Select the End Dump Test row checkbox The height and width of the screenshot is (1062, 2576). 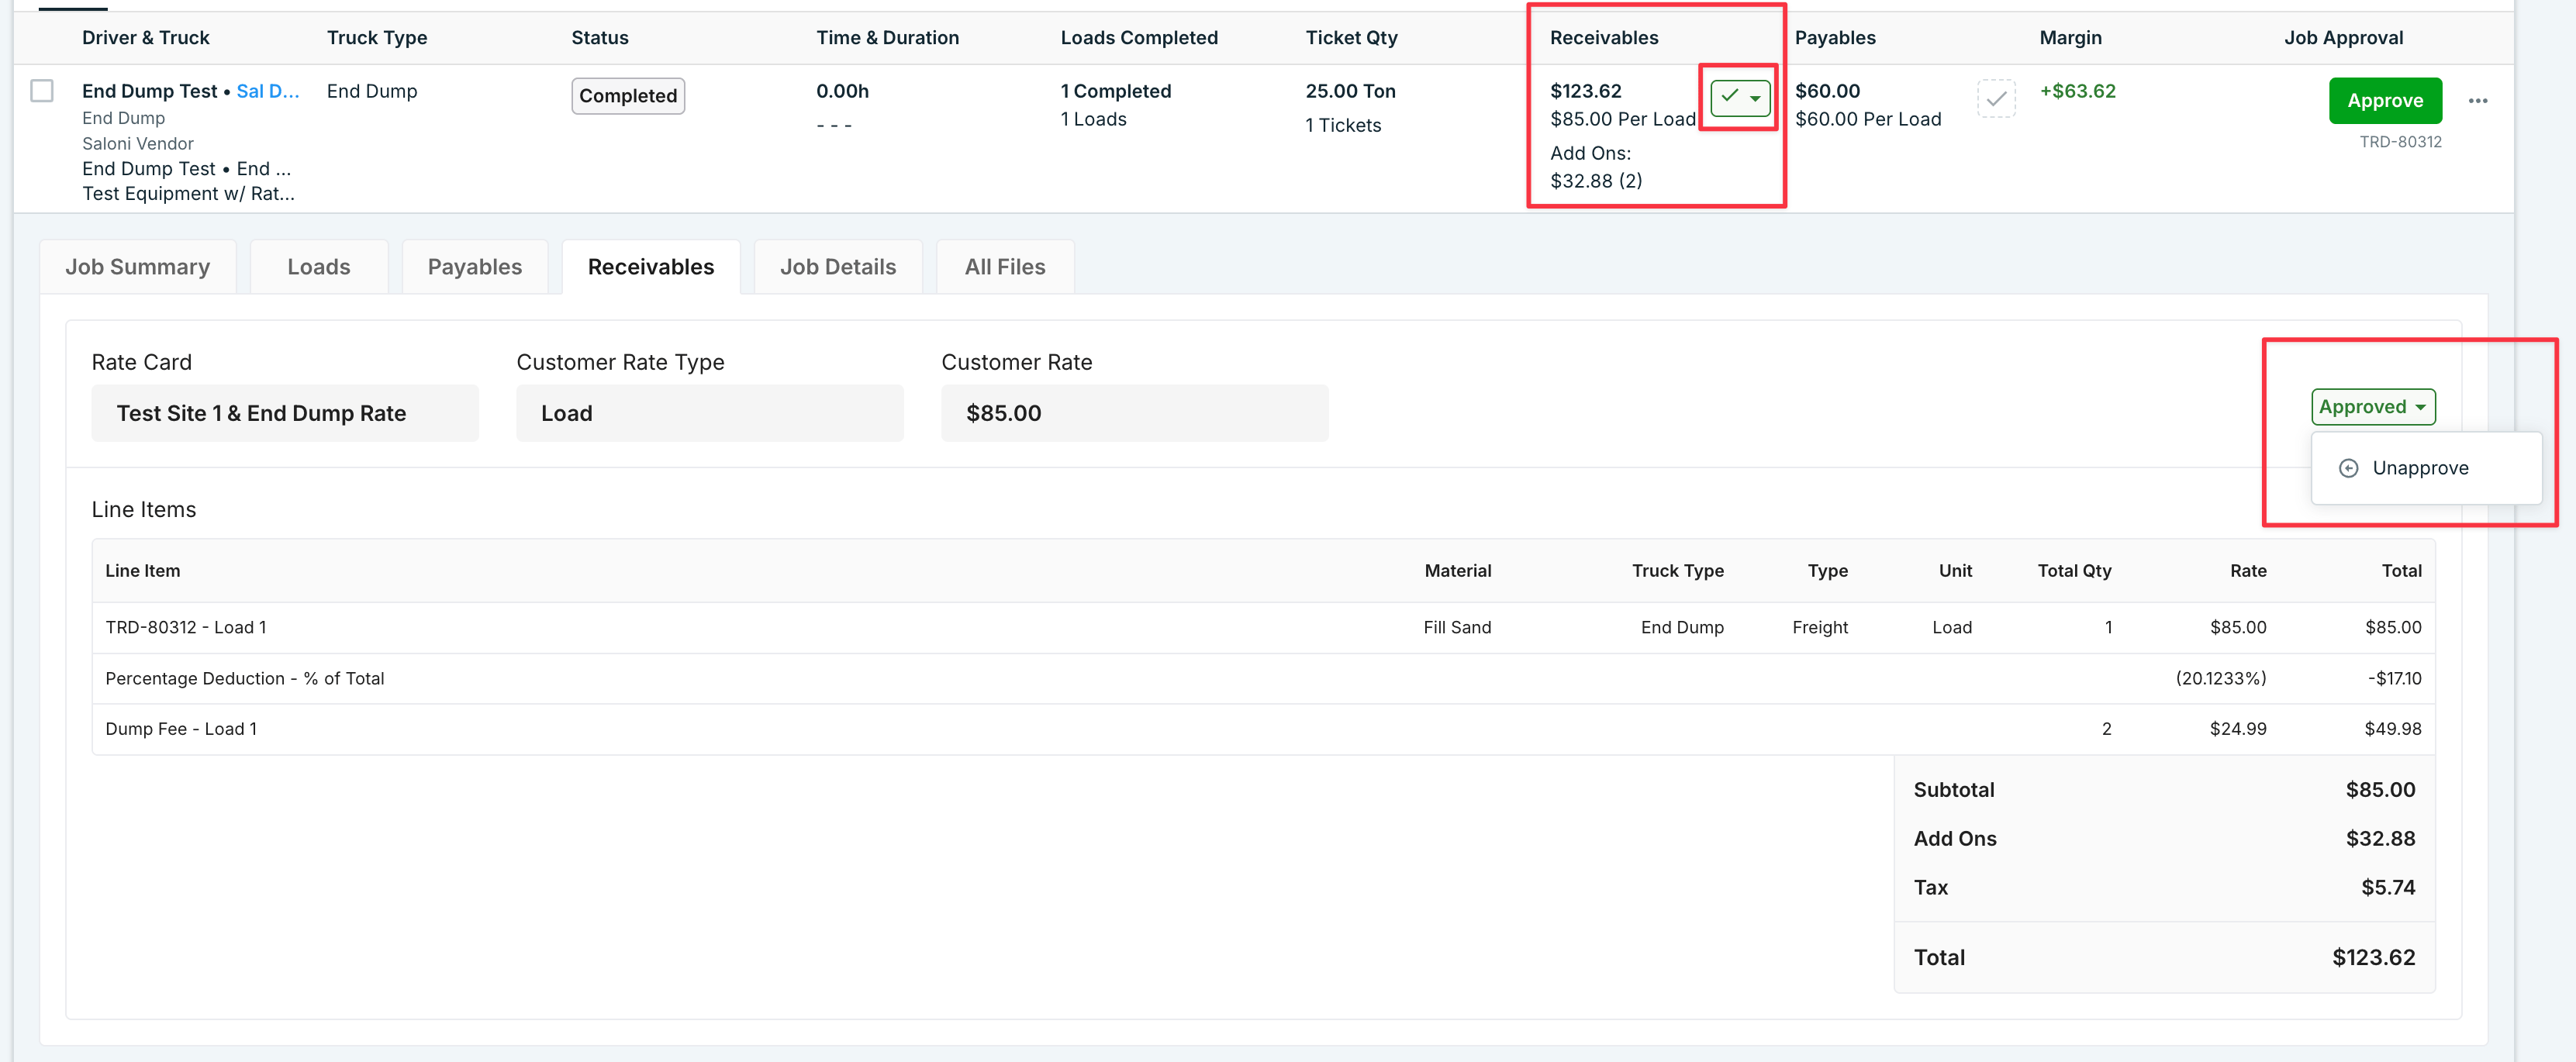coord(42,91)
